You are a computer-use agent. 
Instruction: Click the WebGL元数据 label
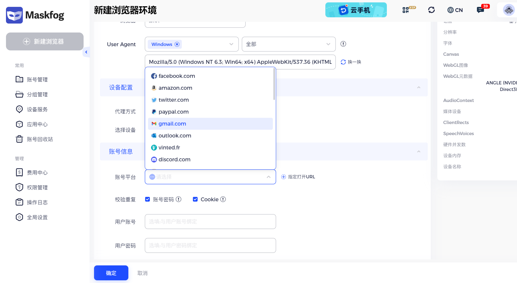point(458,76)
